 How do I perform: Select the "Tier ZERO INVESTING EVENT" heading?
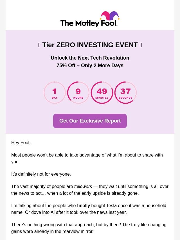pyautogui.click(x=90, y=45)
